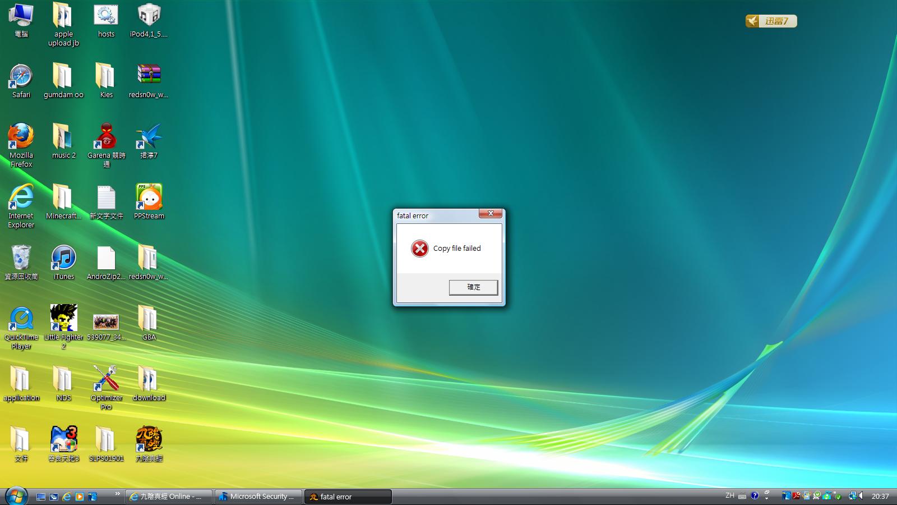Click the ZH language indicator
This screenshot has width=897, height=505.
tap(730, 495)
